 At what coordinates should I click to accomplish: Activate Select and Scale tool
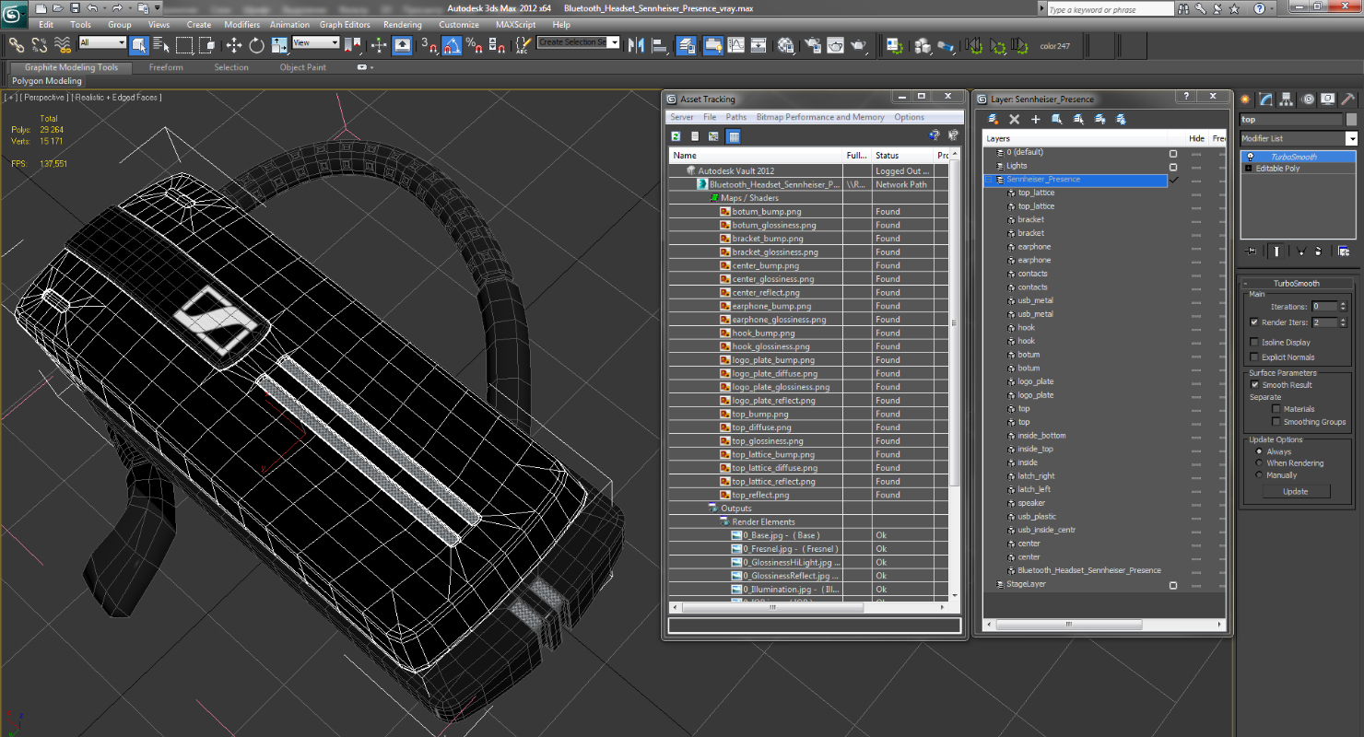tap(278, 44)
